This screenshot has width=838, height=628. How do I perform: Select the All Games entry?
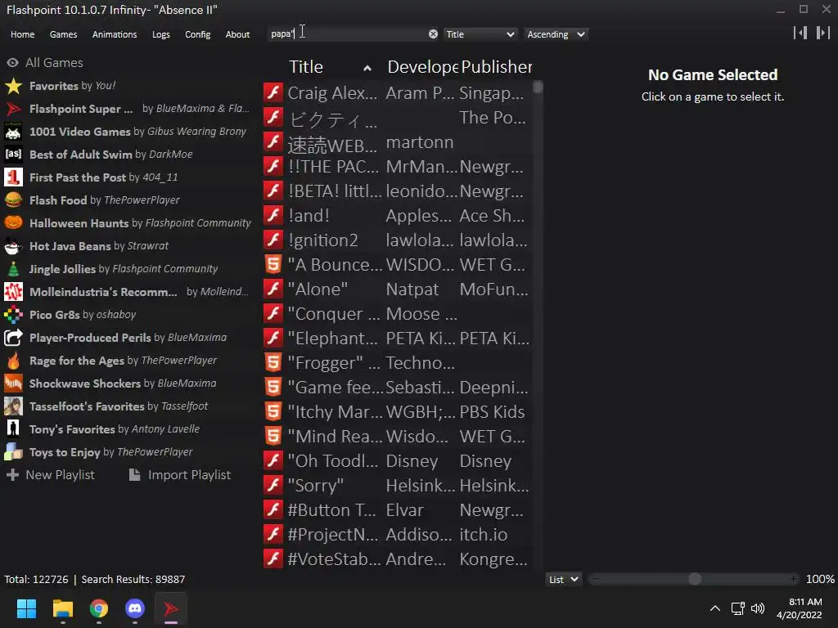point(45,63)
